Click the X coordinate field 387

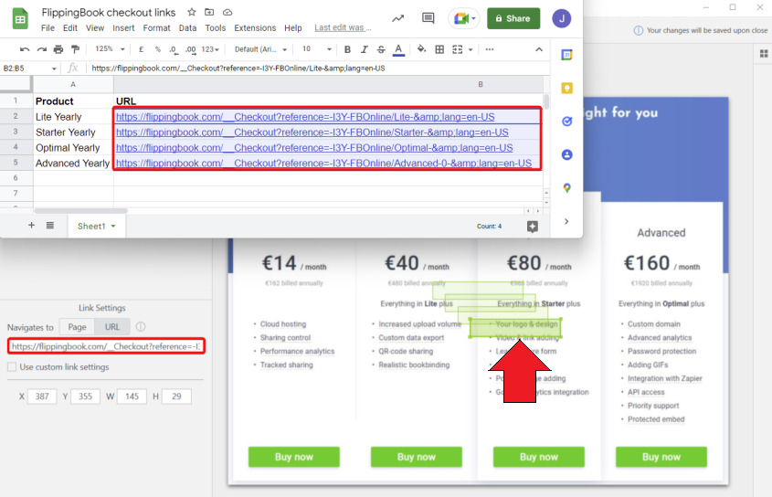[42, 397]
